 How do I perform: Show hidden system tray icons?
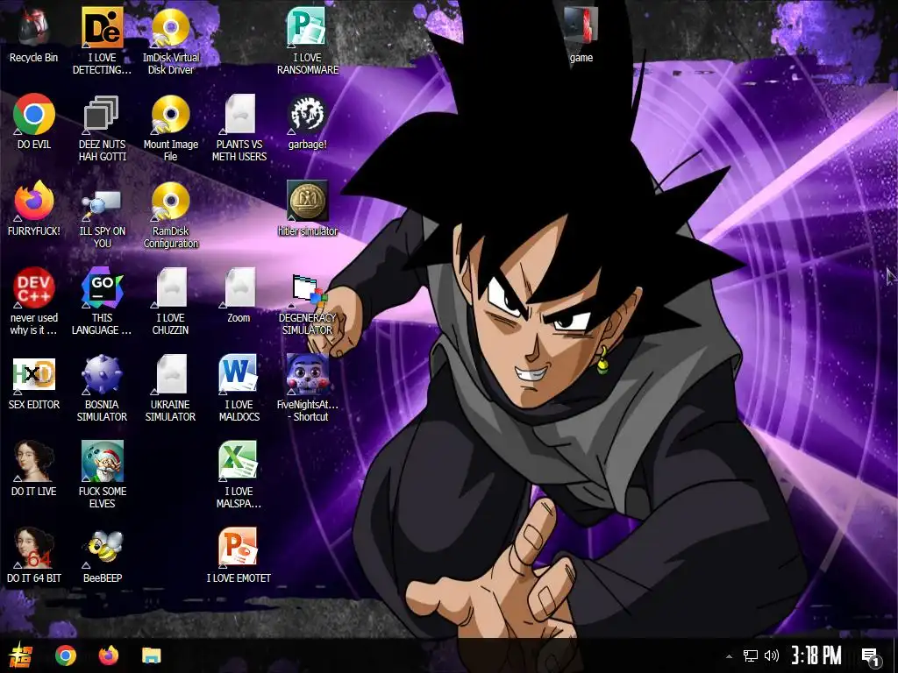tap(729, 656)
